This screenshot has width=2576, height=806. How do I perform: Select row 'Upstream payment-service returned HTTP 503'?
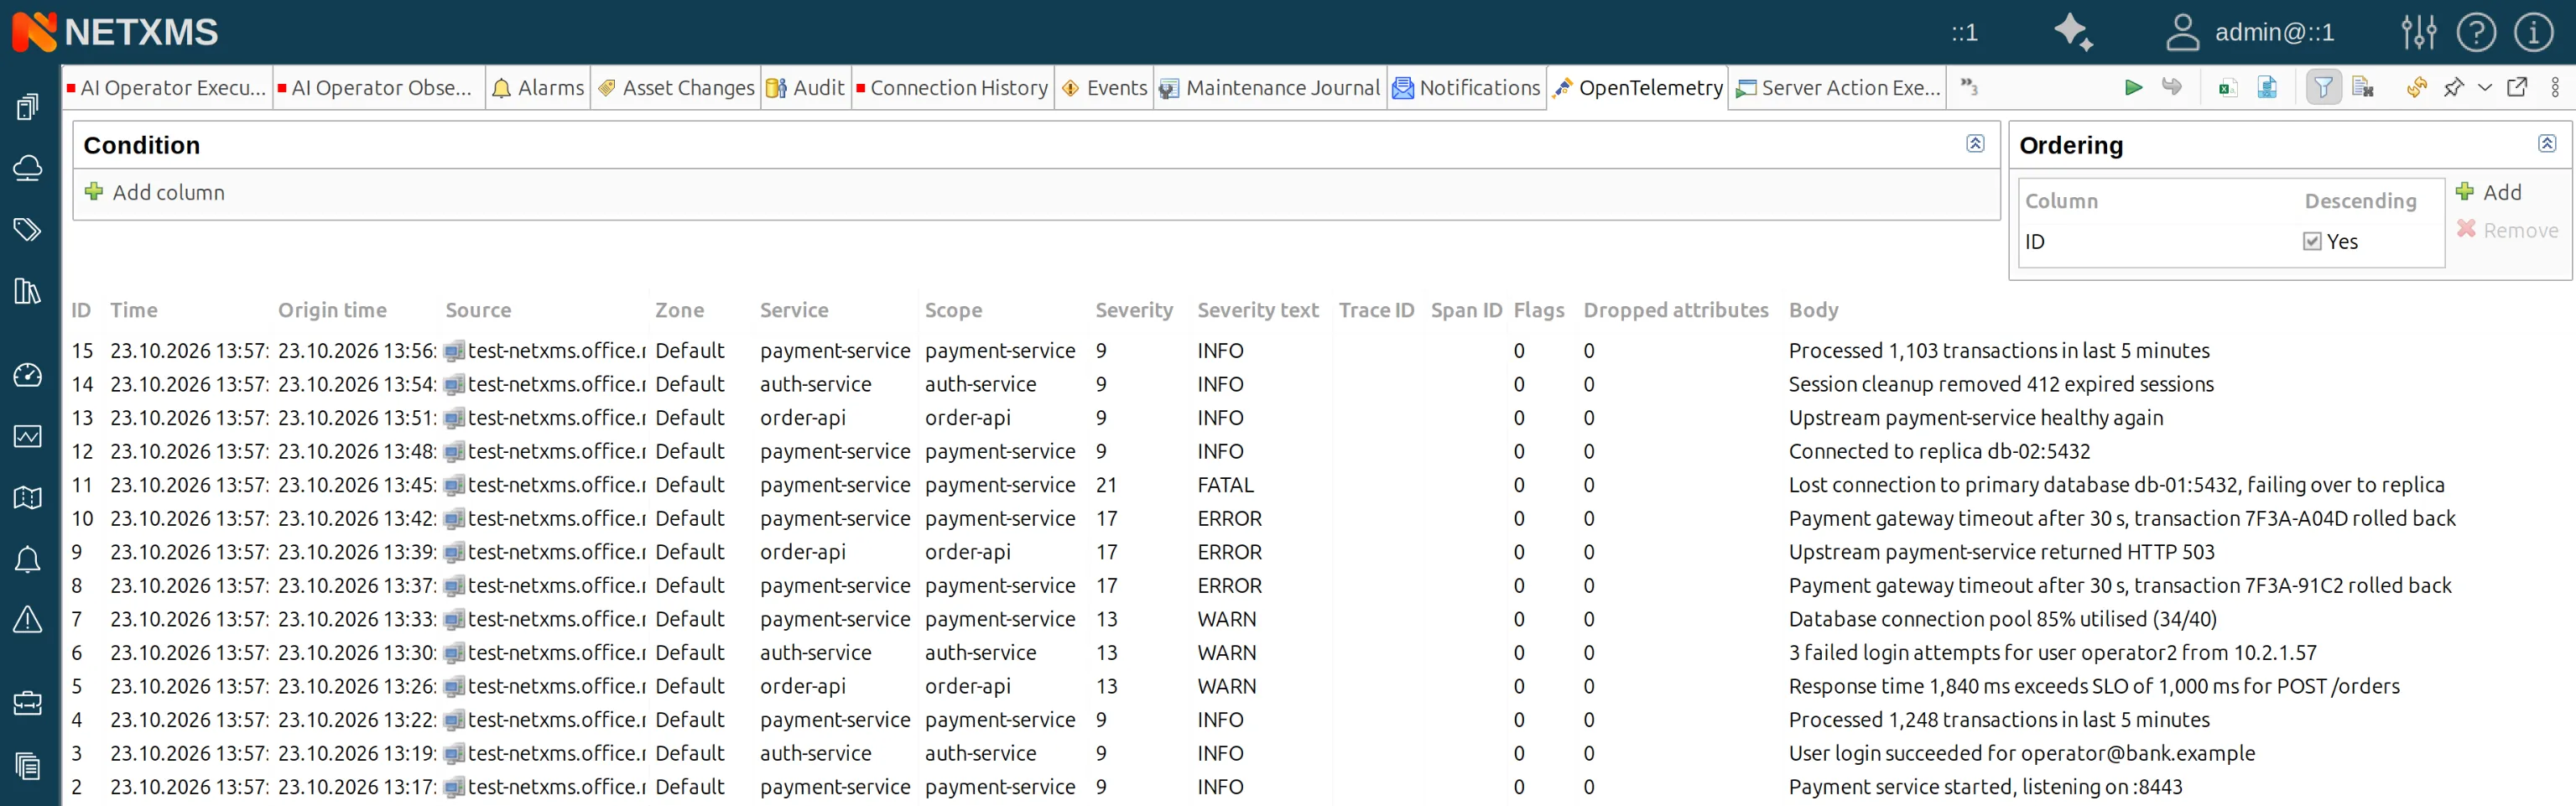click(1318, 552)
